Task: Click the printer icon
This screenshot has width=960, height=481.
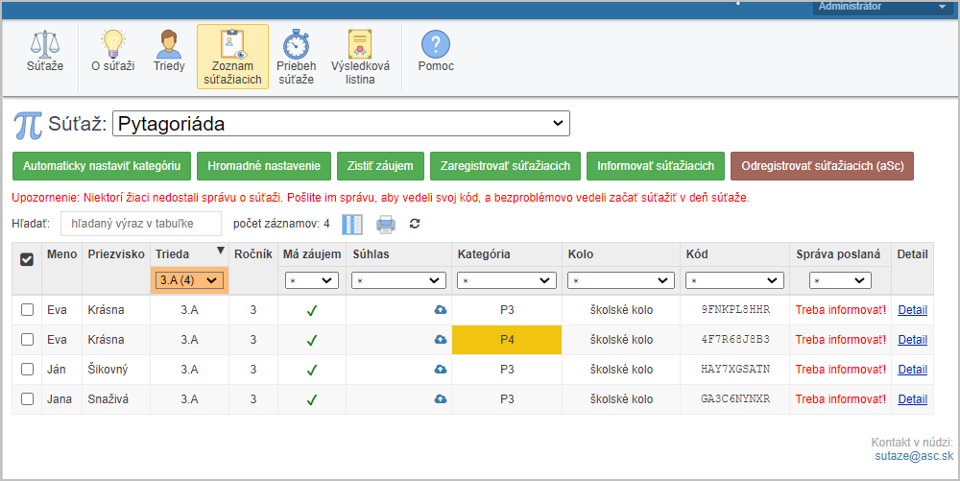Action: 386,225
